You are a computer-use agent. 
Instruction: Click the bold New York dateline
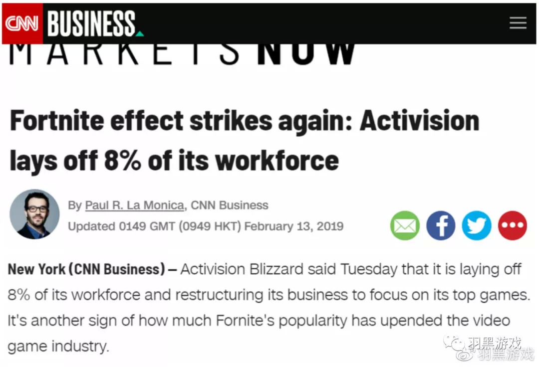pyautogui.click(x=86, y=270)
